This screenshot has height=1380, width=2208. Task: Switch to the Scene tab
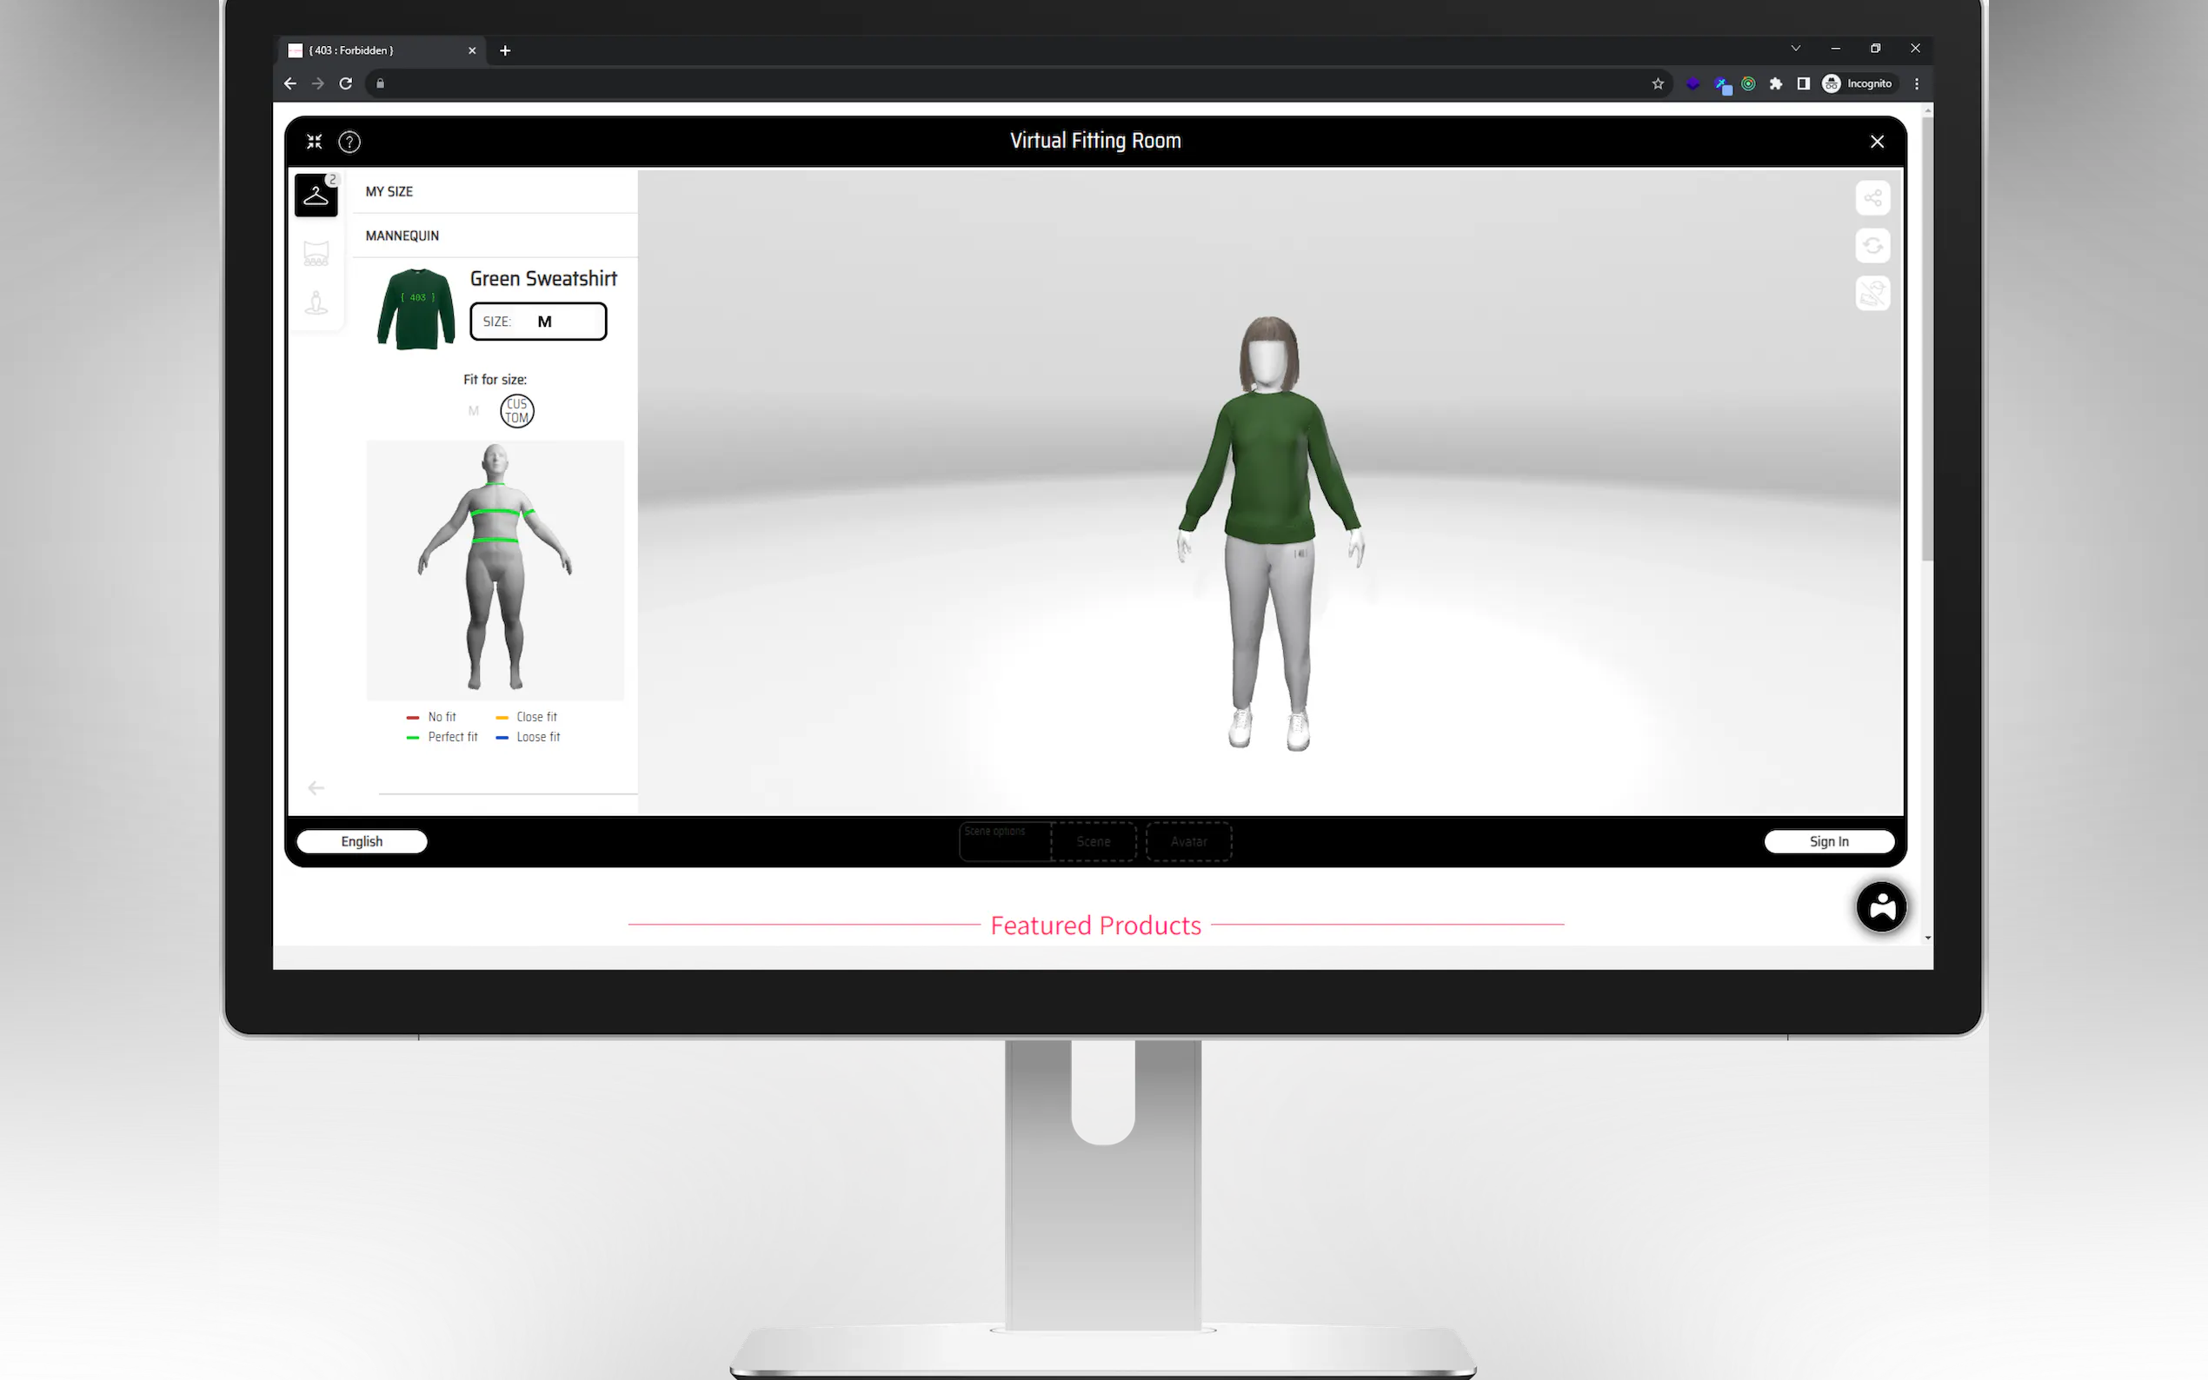(x=1094, y=841)
